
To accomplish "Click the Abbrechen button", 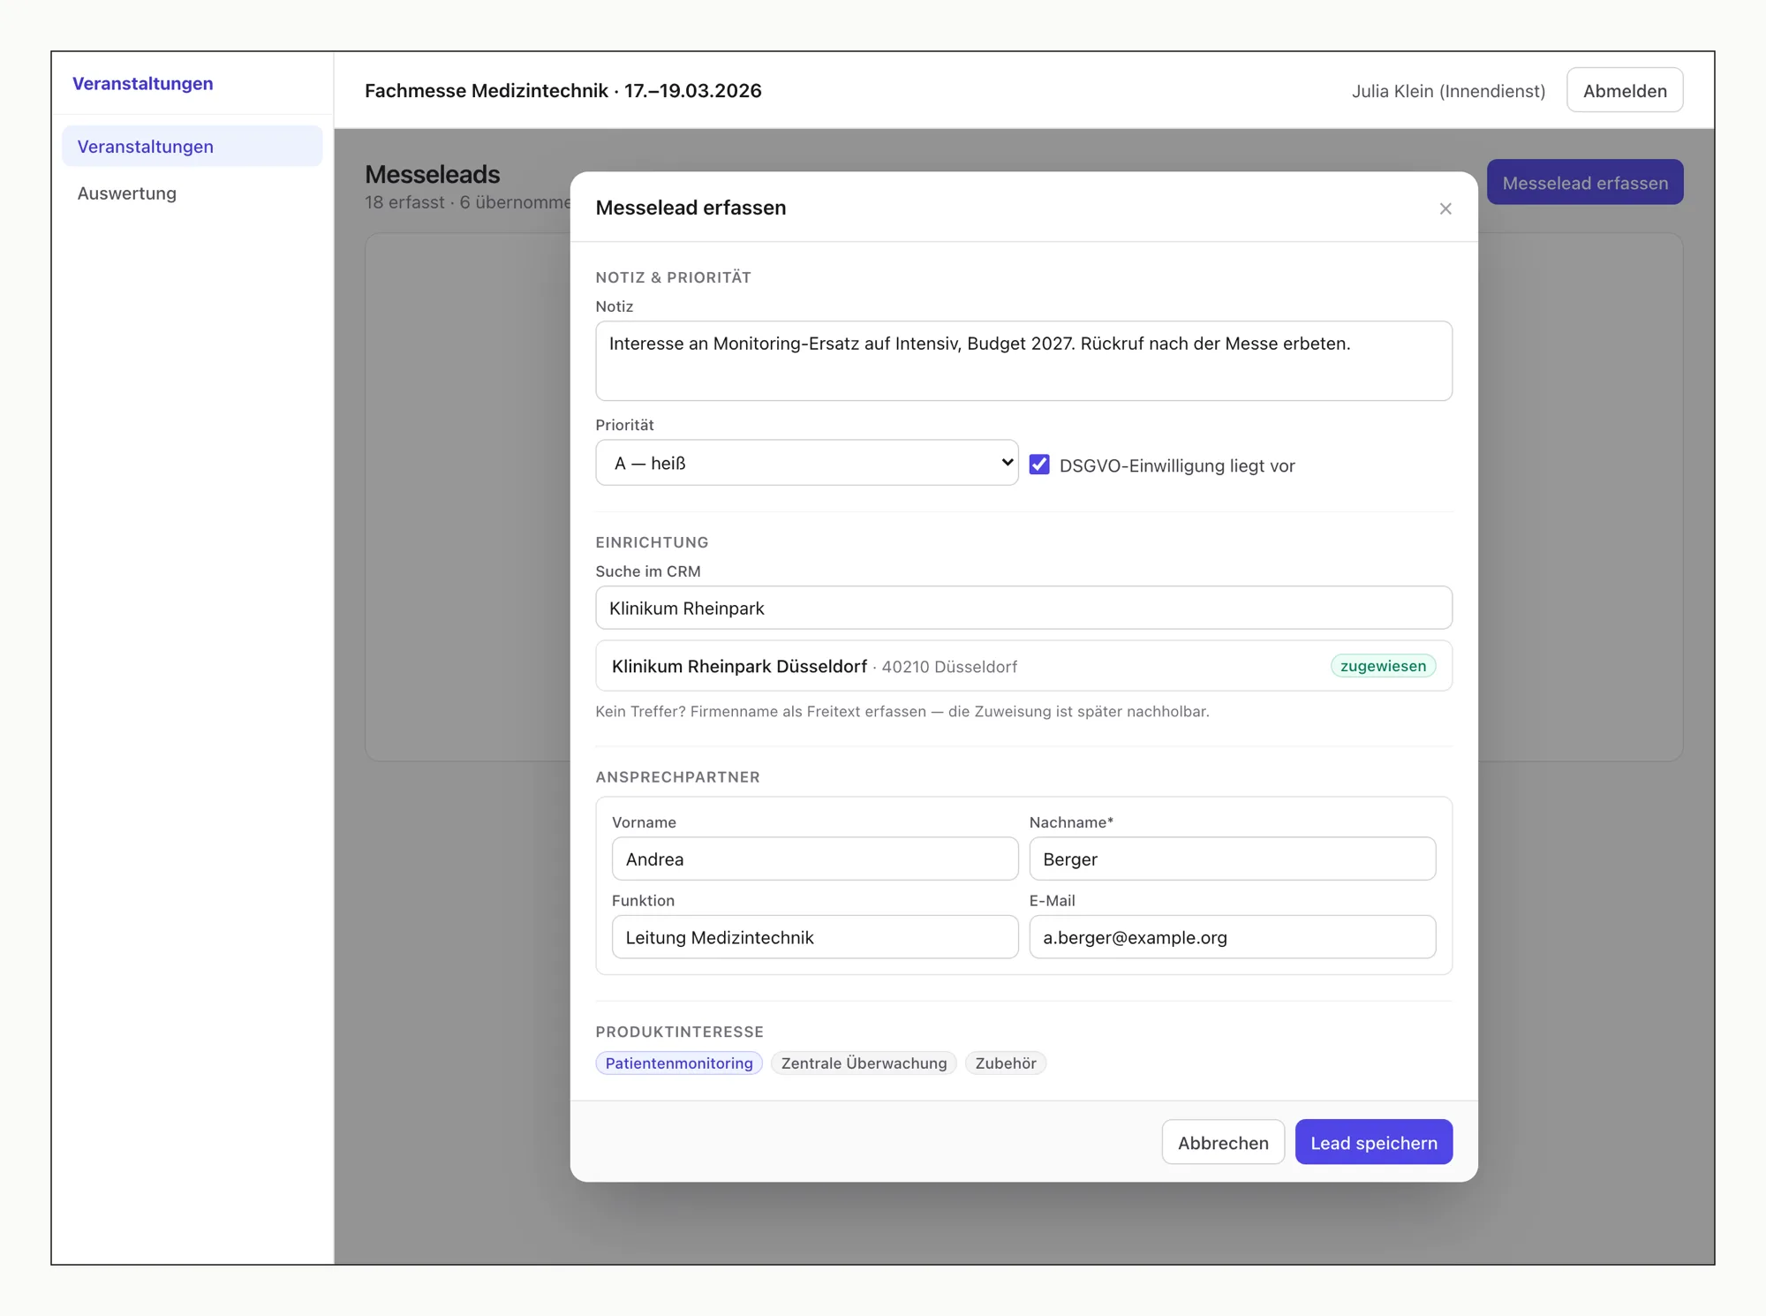I will coord(1223,1142).
